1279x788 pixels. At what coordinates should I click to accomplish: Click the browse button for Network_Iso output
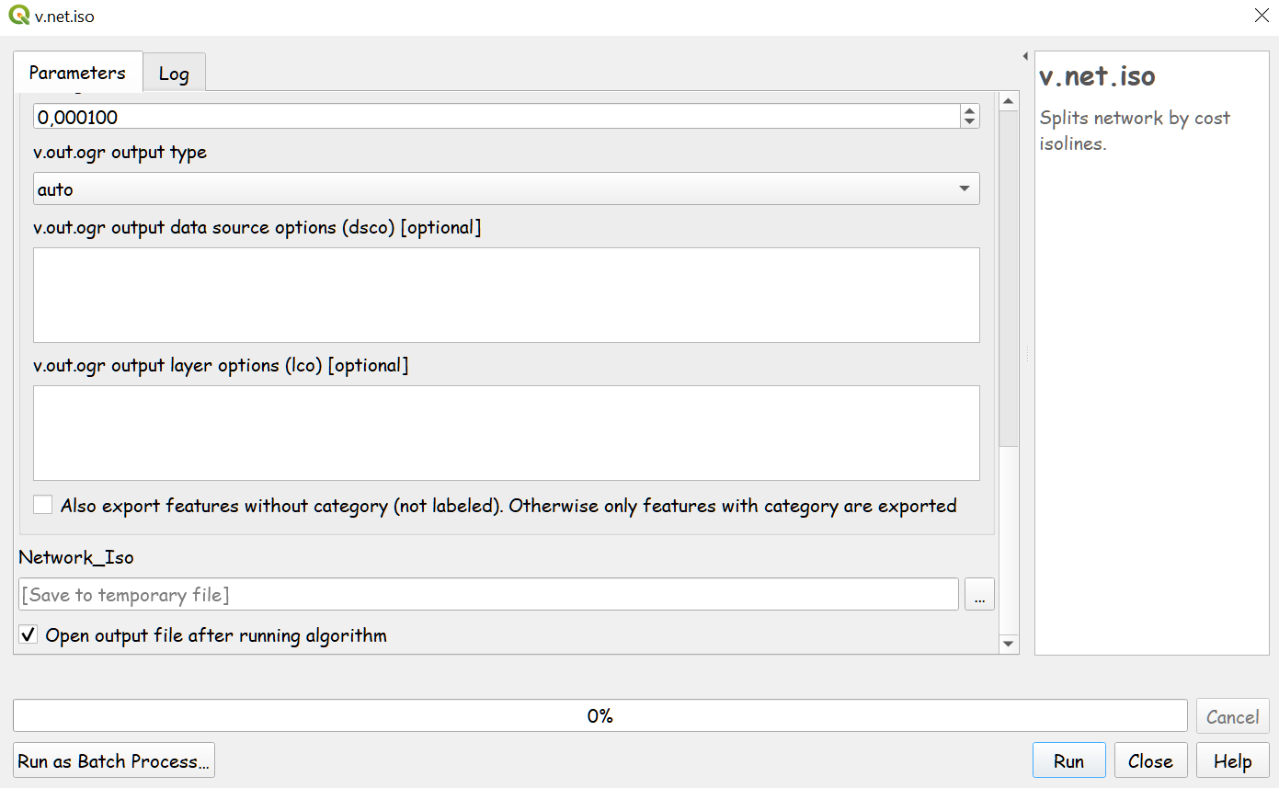click(979, 595)
